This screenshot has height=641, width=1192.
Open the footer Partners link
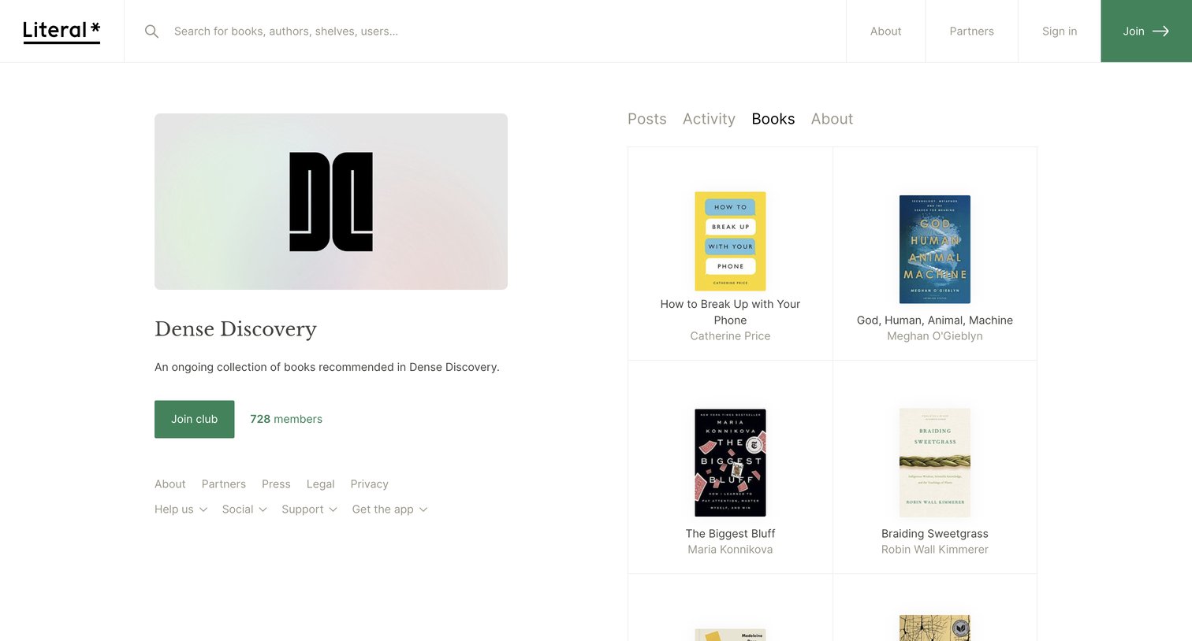tap(224, 484)
